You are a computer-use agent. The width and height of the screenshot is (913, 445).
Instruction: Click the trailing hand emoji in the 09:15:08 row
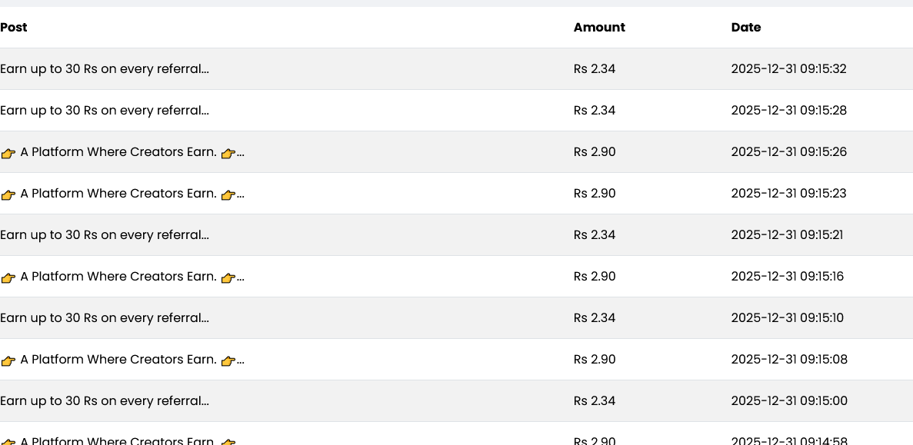[x=228, y=360]
